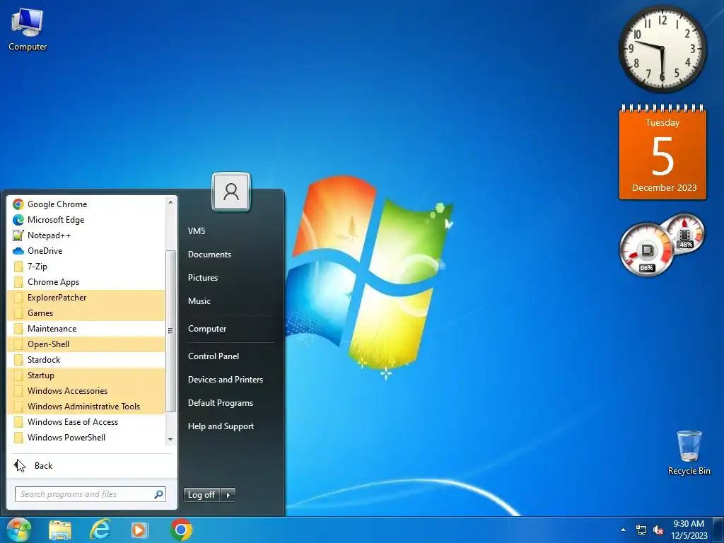Expand the Windows Accessories folder
This screenshot has height=543, width=724.
point(86,391)
